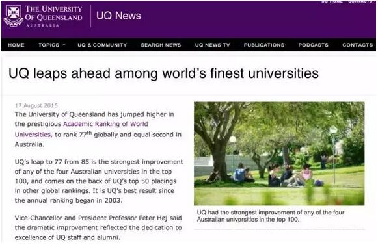The height and width of the screenshot is (245, 378).
Task: Open SEARCH NEWS in navigation bar
Action: (161, 45)
